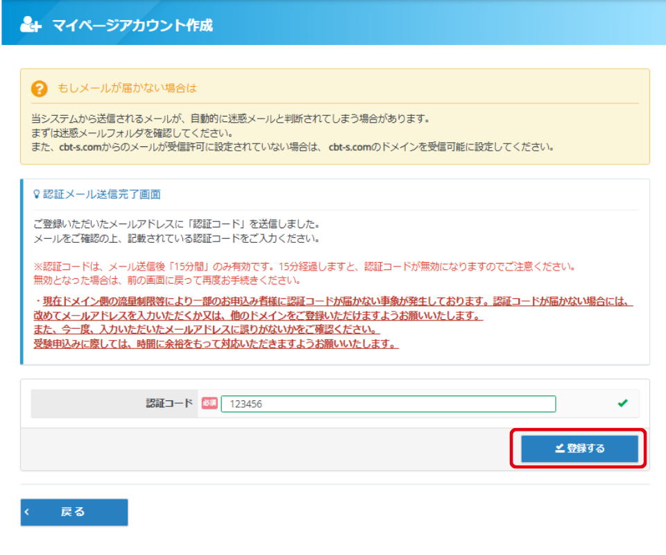This screenshot has width=666, height=555.
Task: Click the もしメールが届かない場合は heading
Action: pos(127,88)
